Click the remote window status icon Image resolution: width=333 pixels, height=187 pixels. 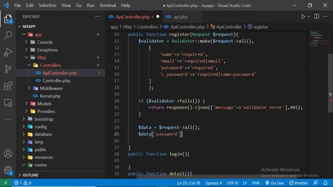coord(6,183)
